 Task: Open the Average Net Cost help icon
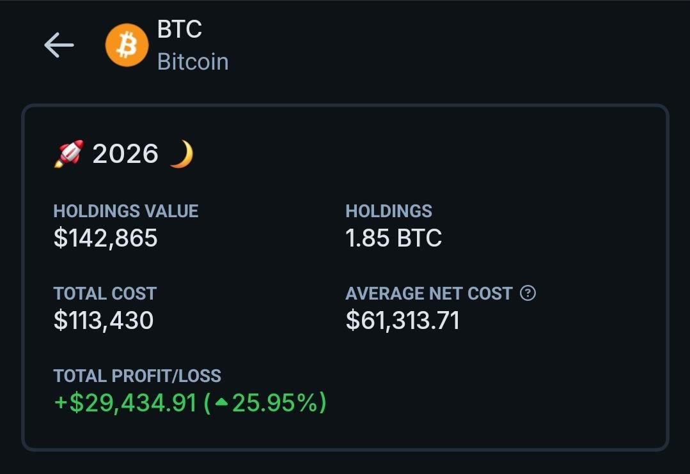(528, 293)
